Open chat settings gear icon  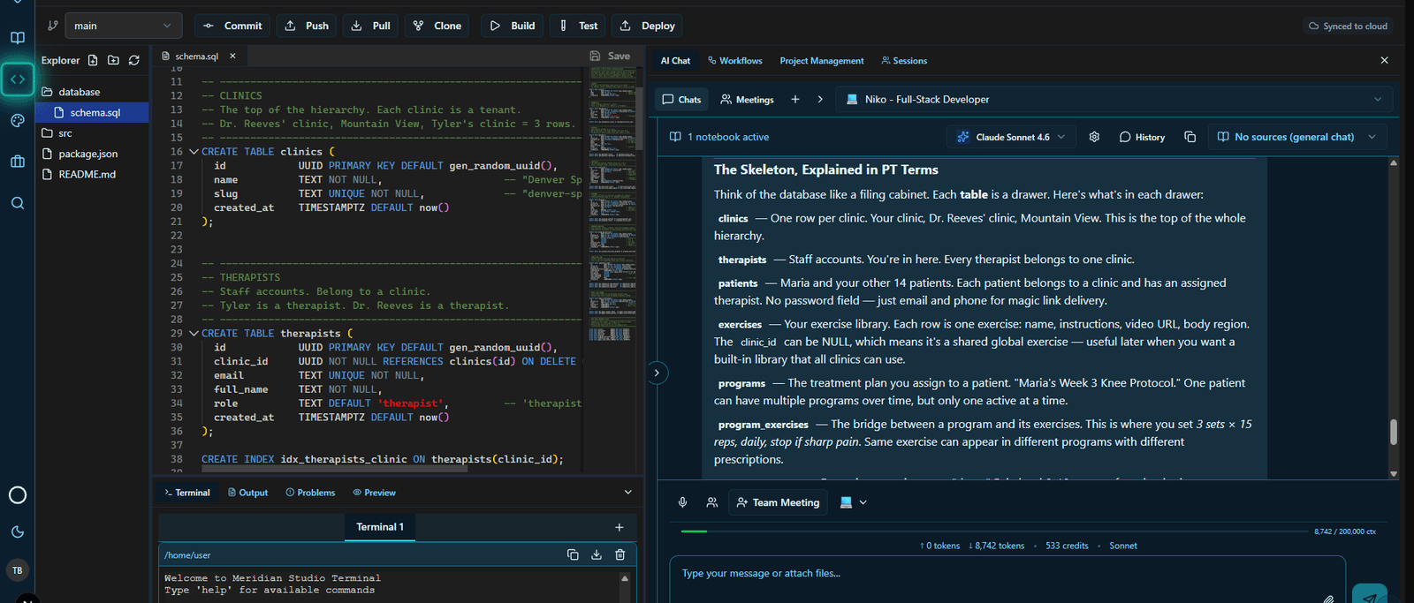[1094, 137]
